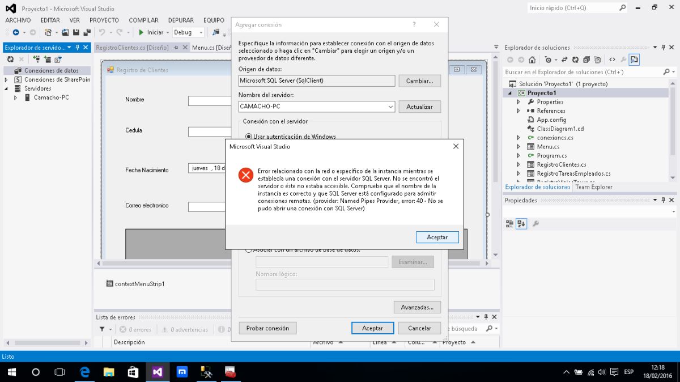This screenshot has height=382, width=680.
Task: Click the Inicio rápido search box
Action: pyautogui.click(x=577, y=8)
